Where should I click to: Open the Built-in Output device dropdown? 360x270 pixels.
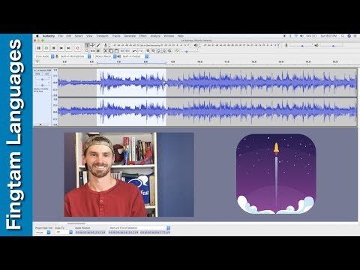click(x=135, y=56)
